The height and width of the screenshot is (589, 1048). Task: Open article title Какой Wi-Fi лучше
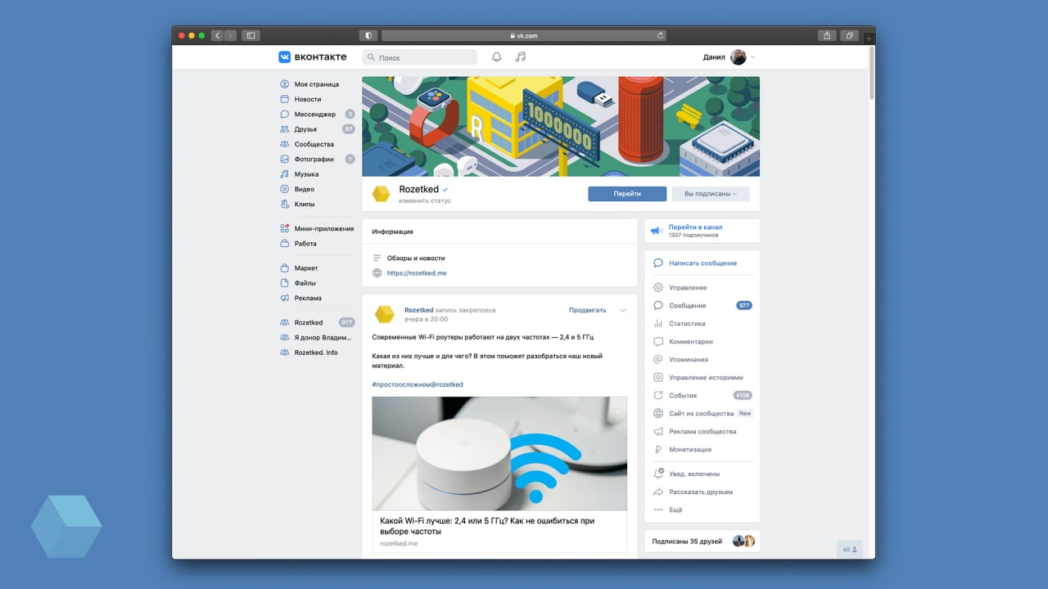(x=487, y=526)
